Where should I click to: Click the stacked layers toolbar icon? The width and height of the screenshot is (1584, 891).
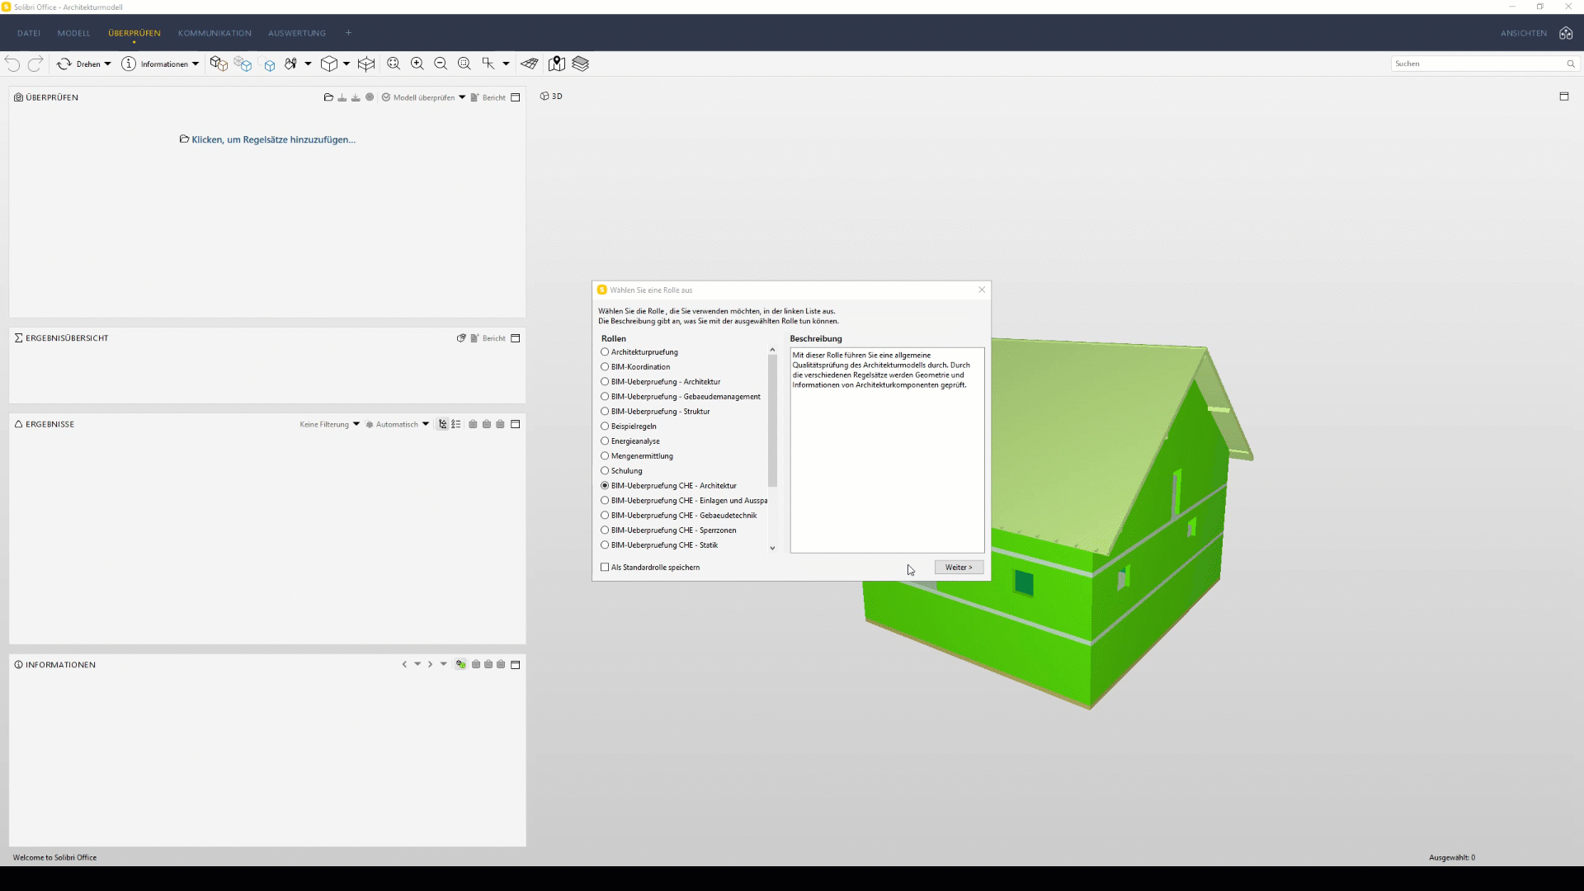tap(581, 64)
